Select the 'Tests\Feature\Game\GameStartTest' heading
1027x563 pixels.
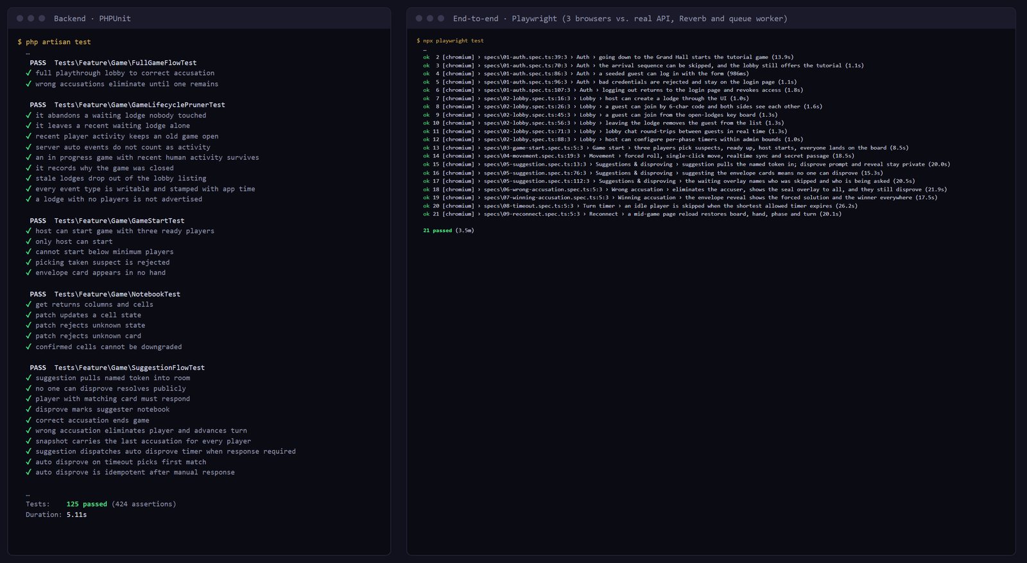point(119,221)
